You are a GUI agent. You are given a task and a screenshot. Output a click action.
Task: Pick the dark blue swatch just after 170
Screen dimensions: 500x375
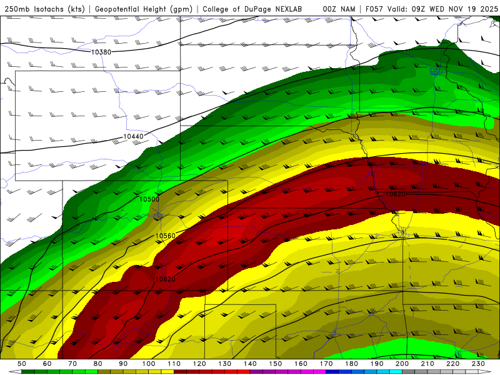click(x=332, y=372)
